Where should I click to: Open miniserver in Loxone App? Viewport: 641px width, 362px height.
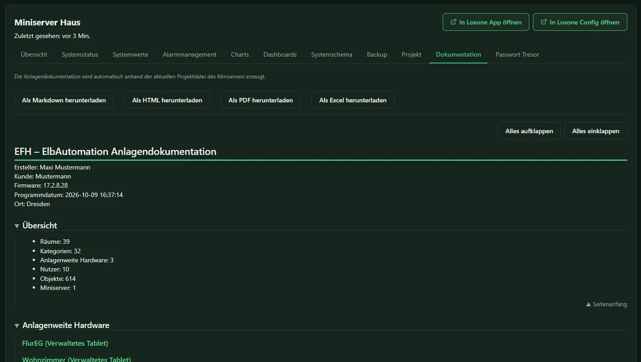(x=486, y=22)
